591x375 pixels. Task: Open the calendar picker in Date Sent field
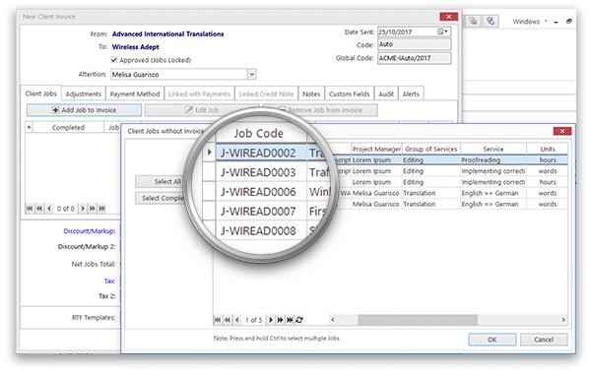click(442, 31)
